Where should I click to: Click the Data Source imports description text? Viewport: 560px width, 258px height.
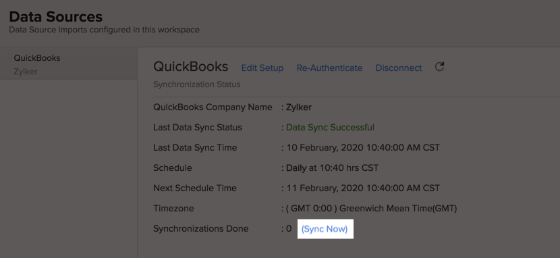105,30
